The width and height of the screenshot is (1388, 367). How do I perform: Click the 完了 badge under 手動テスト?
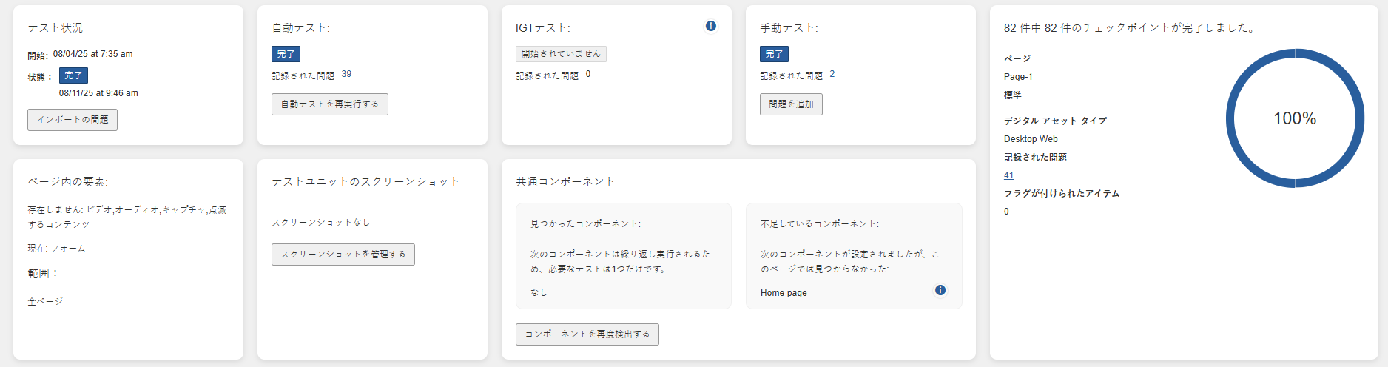[774, 54]
